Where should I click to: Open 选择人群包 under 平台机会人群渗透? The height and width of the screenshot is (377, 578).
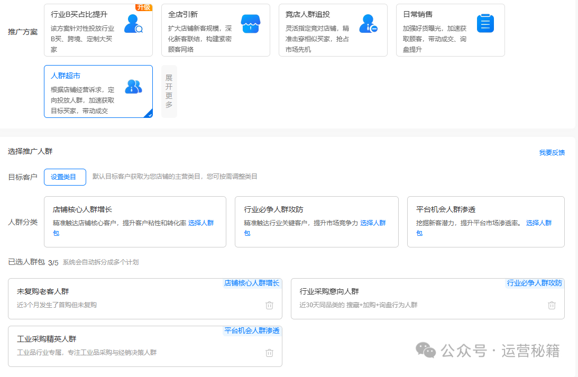[x=538, y=223]
